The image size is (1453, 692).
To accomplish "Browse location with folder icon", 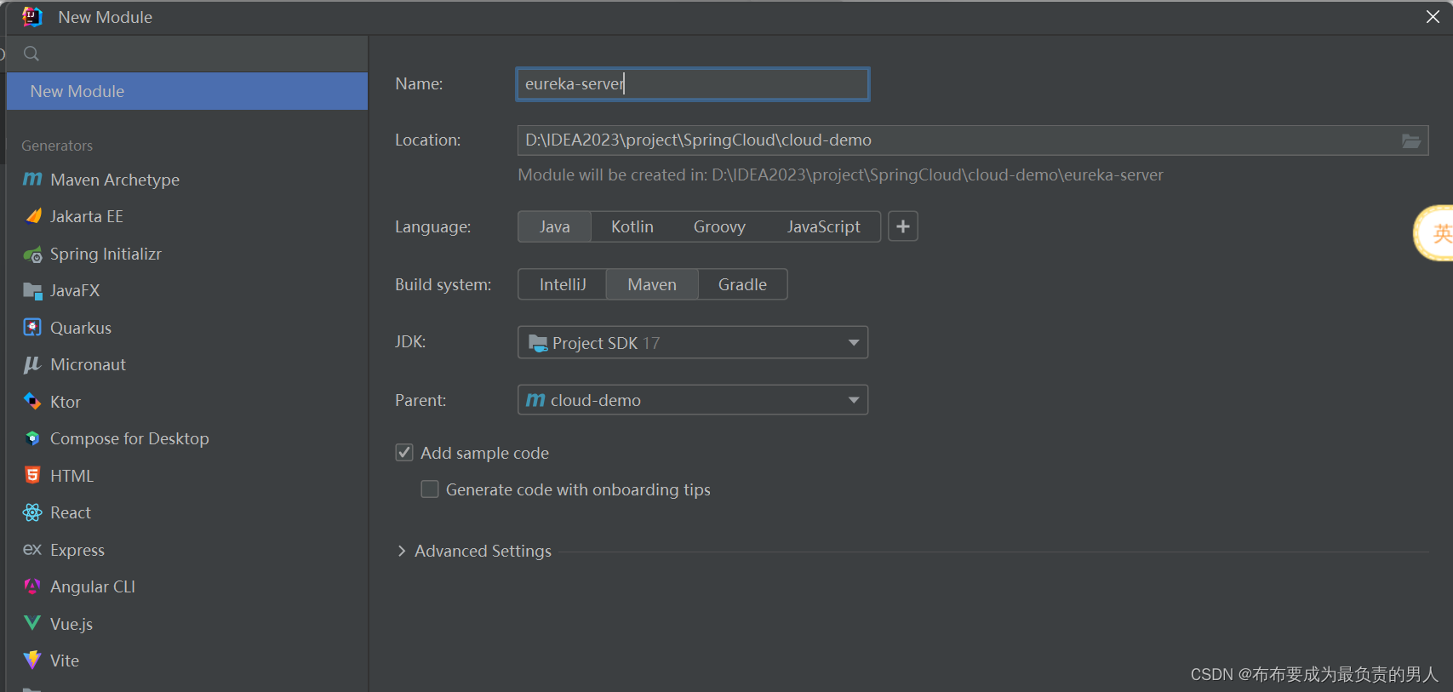I will click(x=1410, y=140).
